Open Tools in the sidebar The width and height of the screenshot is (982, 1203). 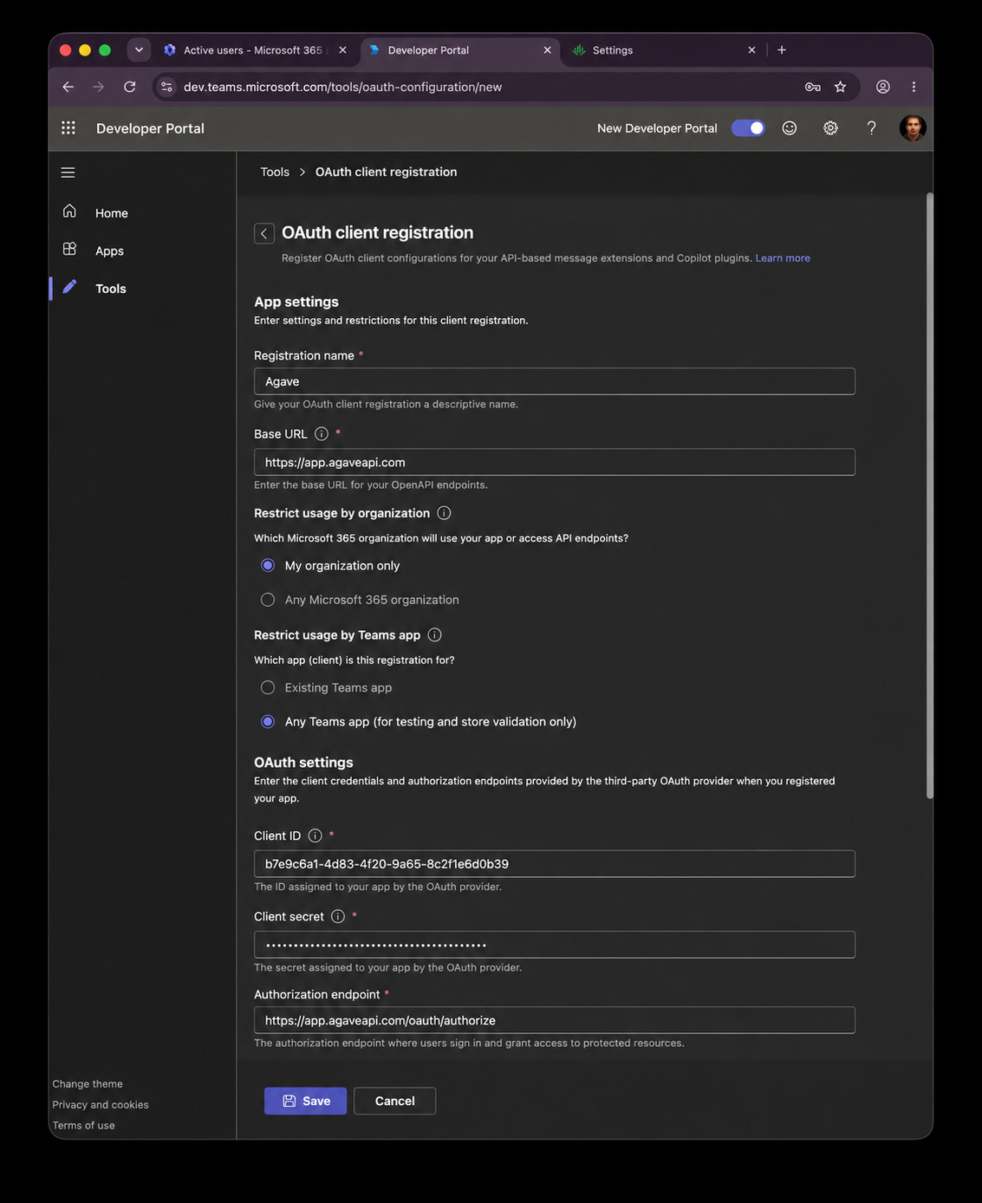111,289
